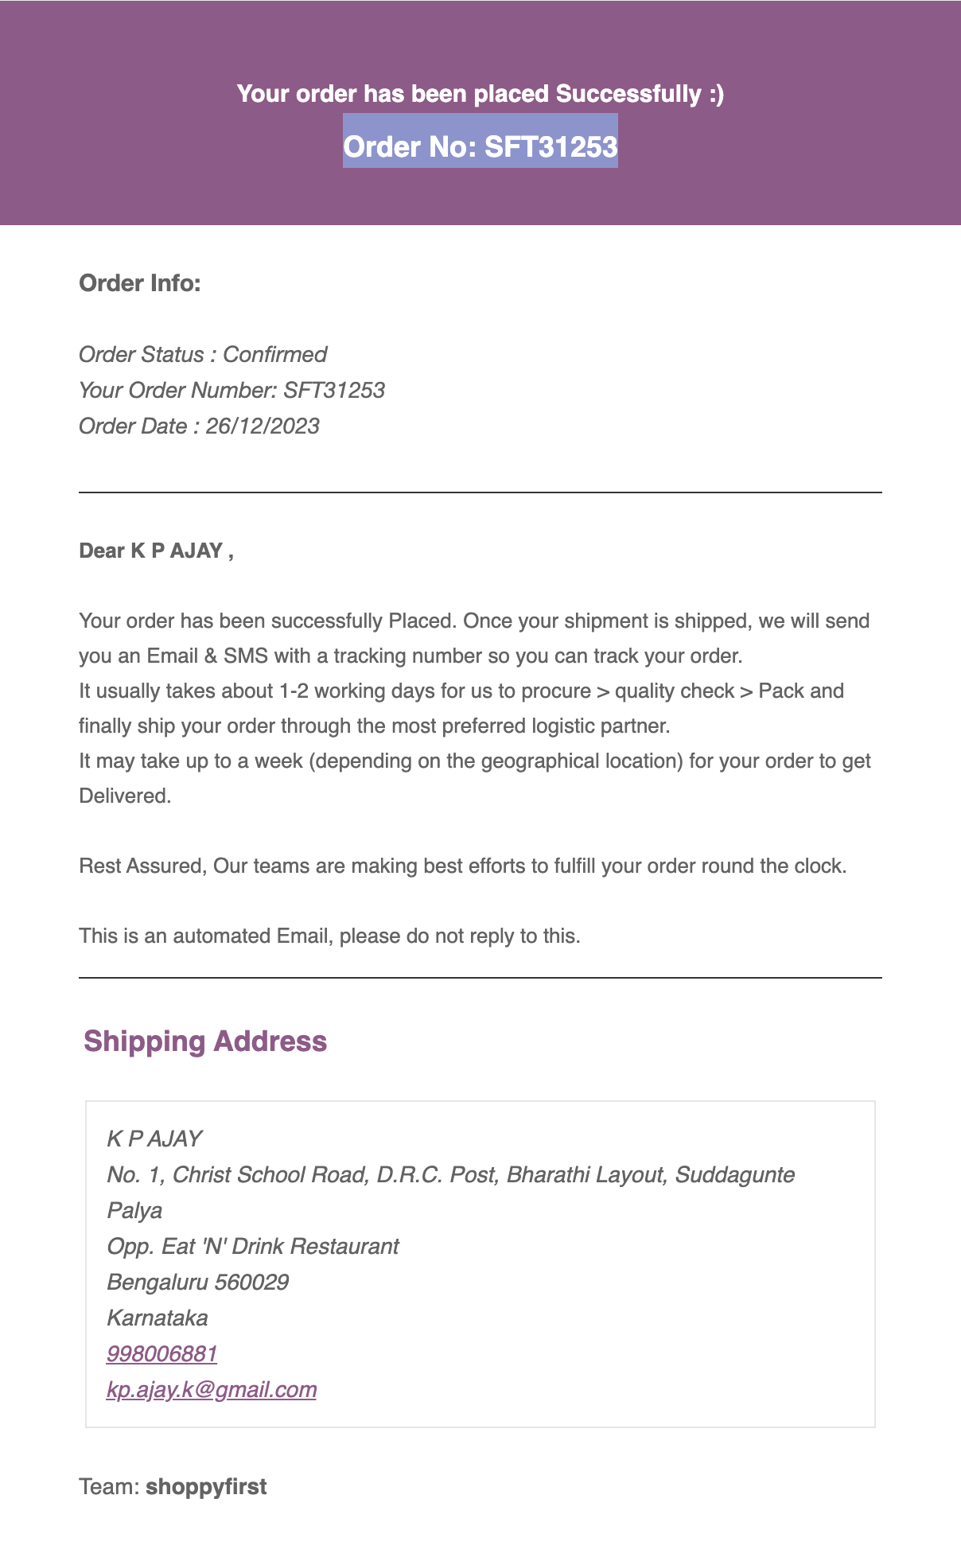961x1561 pixels.
Task: Click the Christ School Road address line
Action: 450,1174
